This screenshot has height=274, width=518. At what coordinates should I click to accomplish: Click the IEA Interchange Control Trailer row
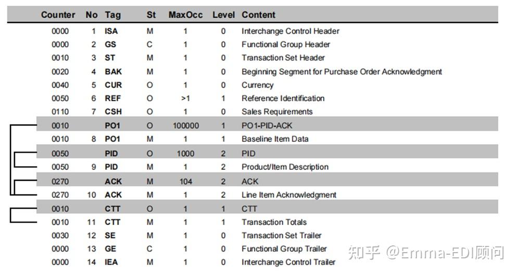[288, 263]
